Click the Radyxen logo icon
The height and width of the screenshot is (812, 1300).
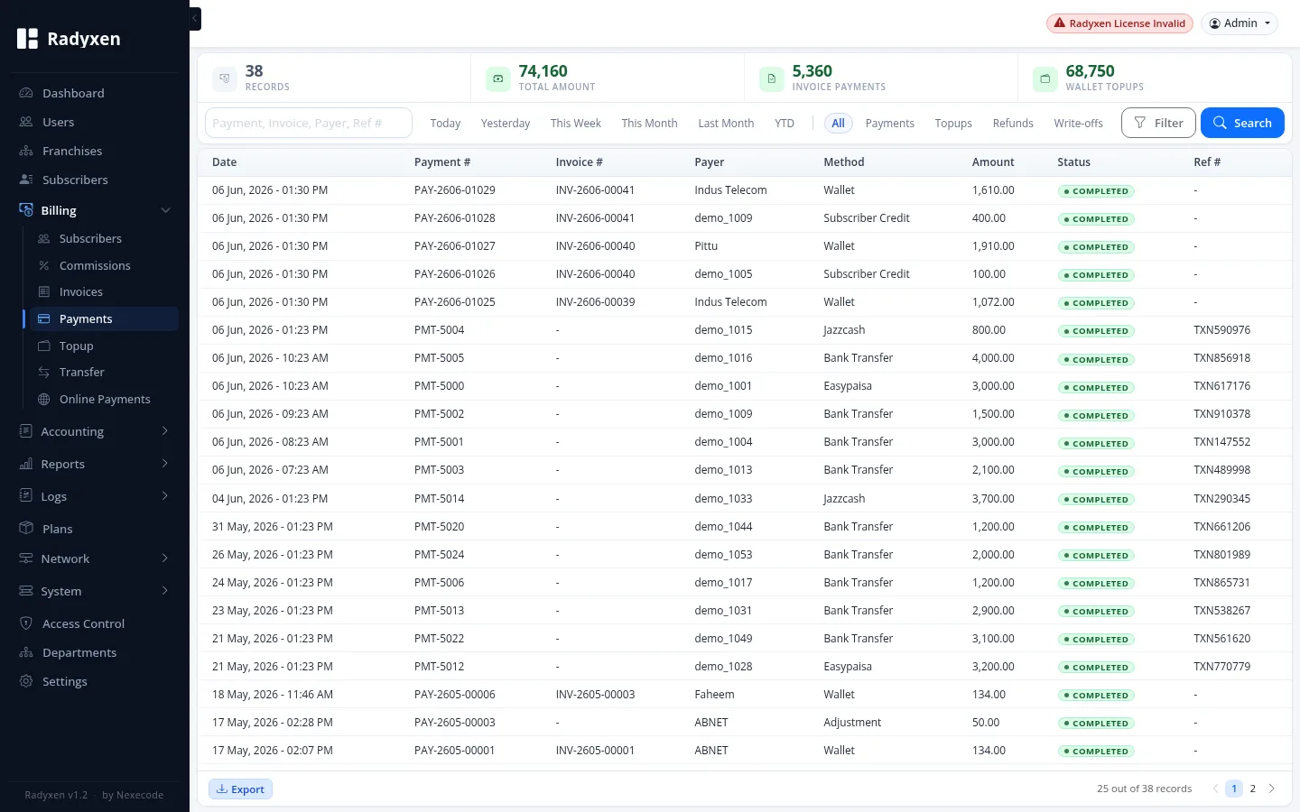tap(28, 39)
